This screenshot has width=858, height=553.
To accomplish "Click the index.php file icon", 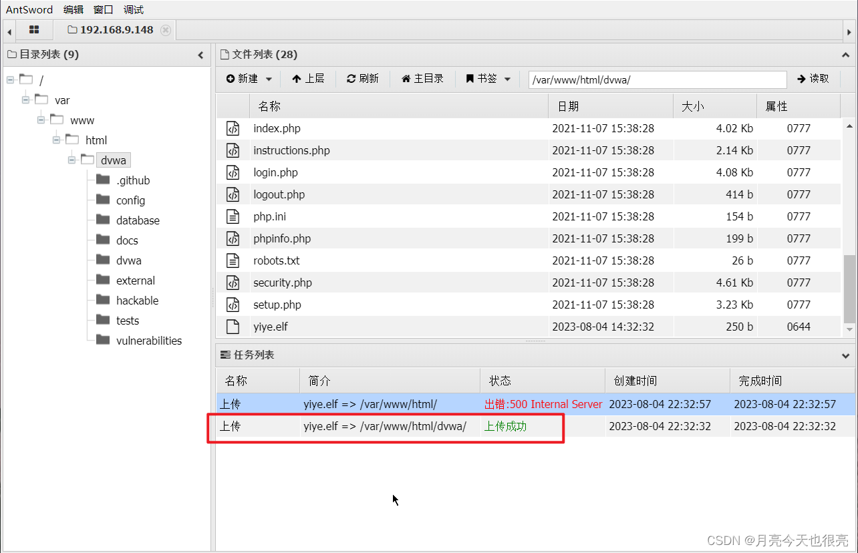I will tap(233, 128).
